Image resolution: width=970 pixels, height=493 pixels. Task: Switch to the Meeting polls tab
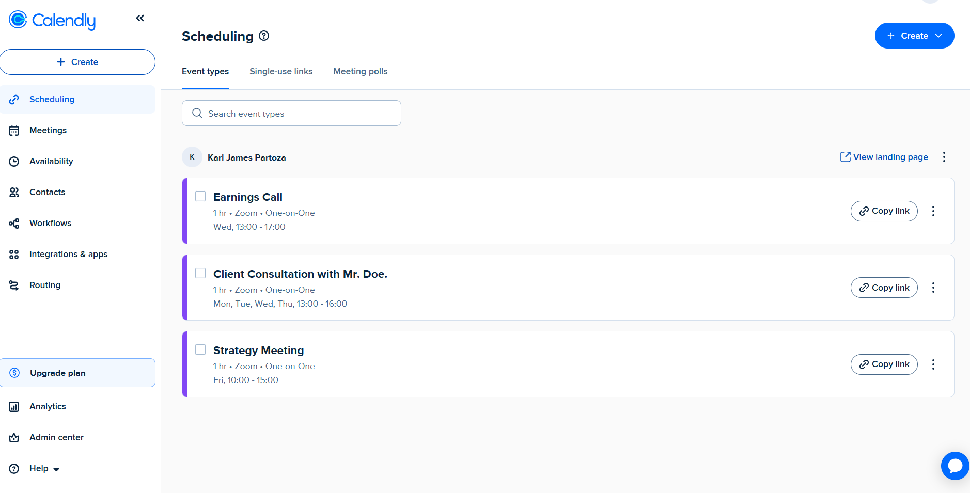[360, 71]
